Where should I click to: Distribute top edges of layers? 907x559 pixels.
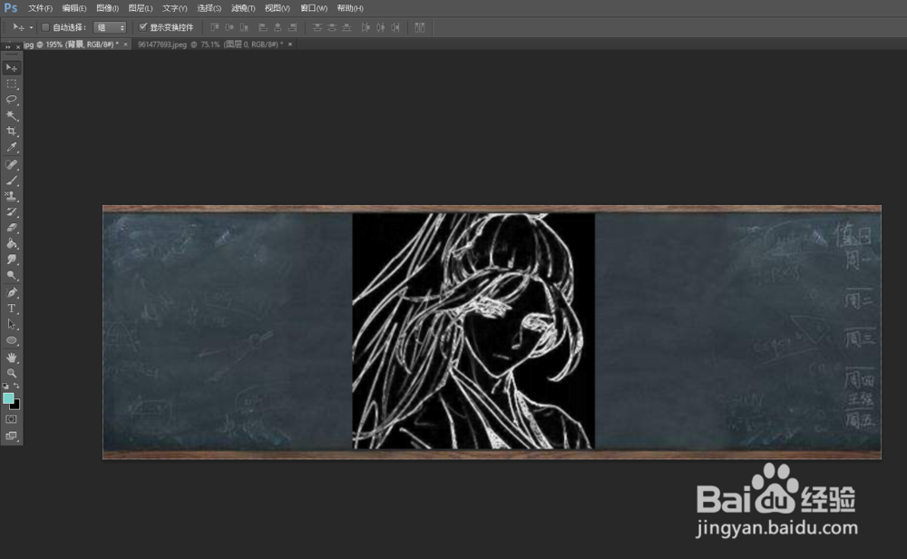coord(317,27)
